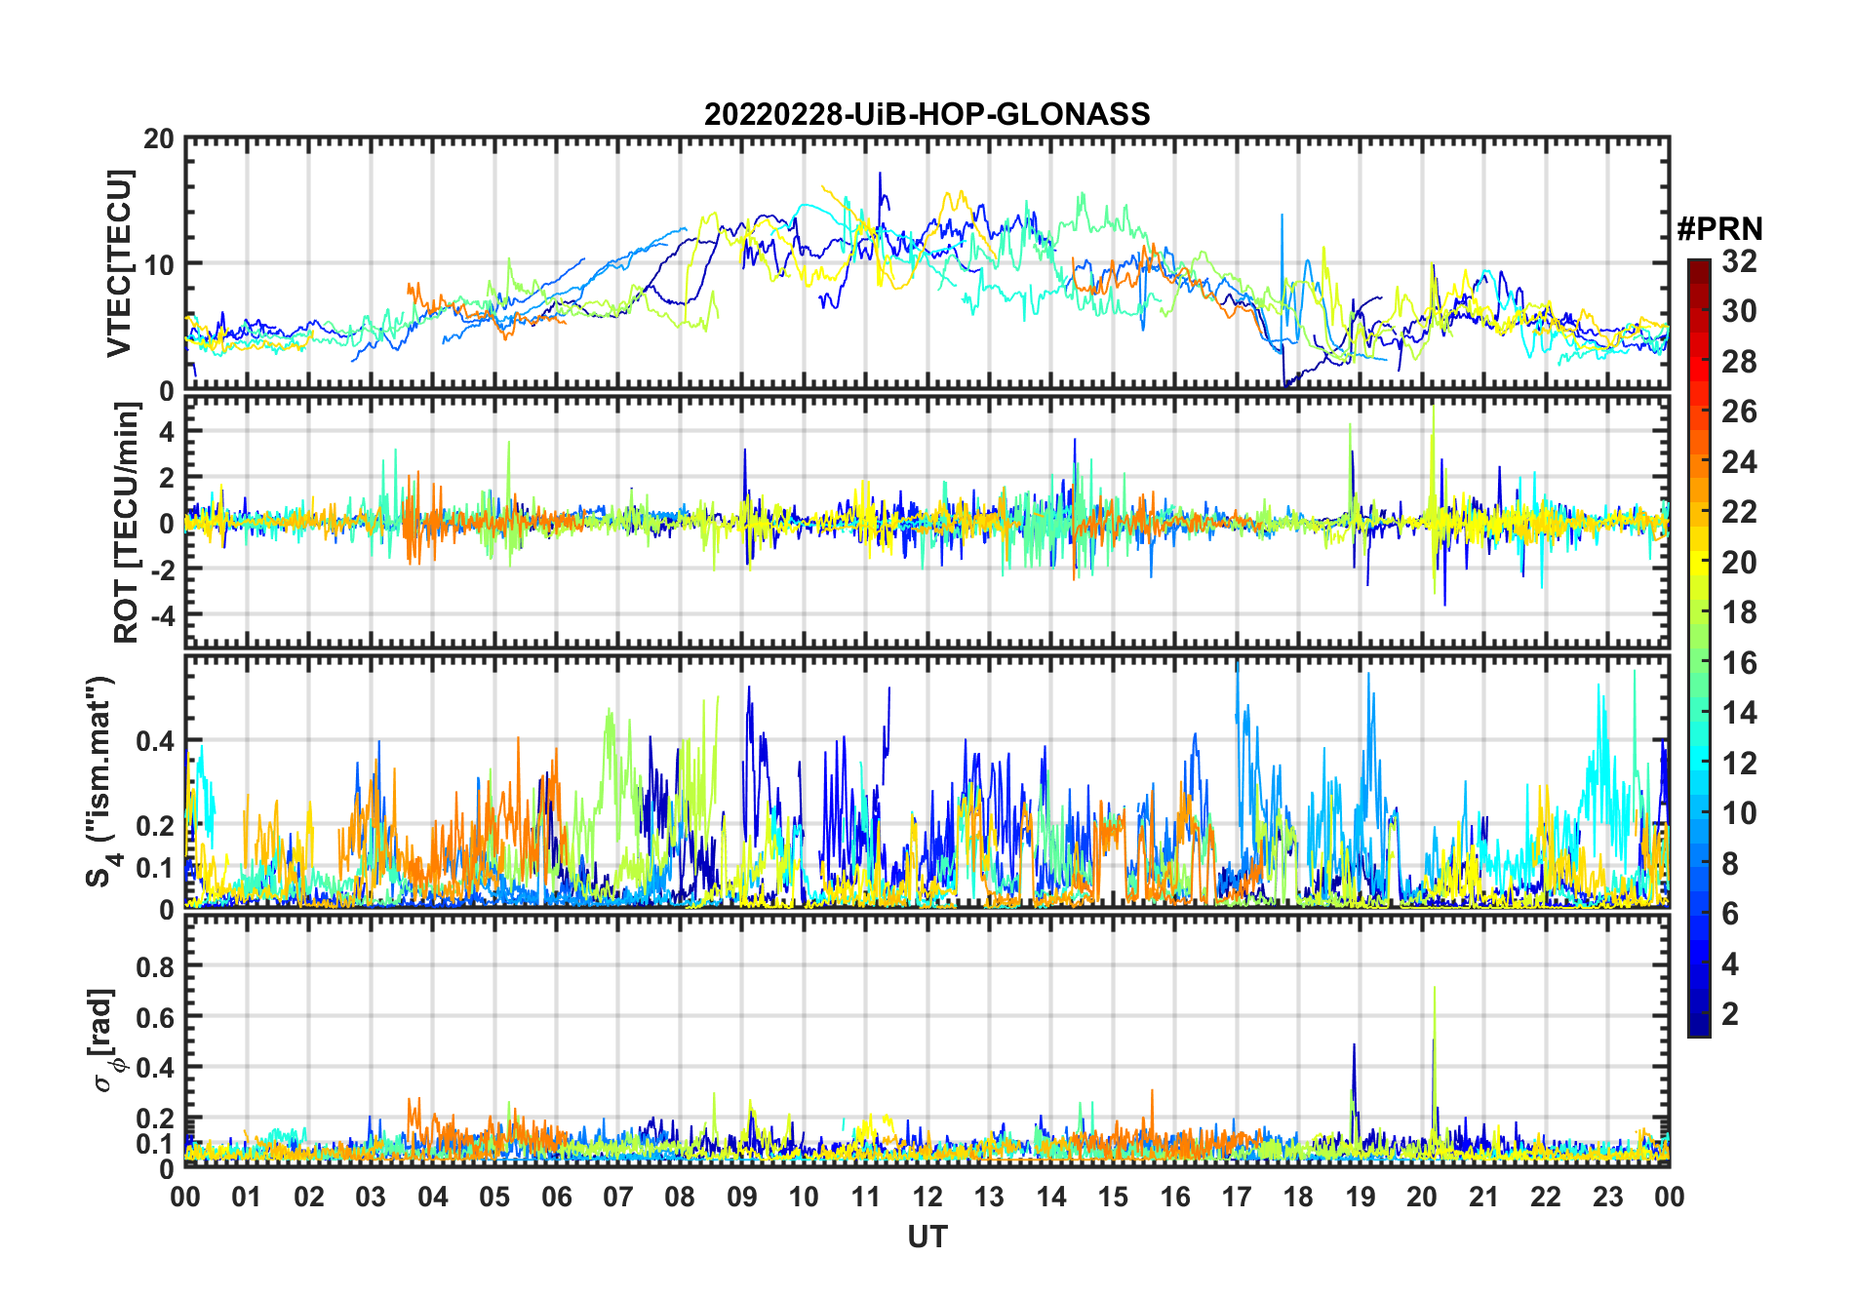Click the "23" hour tick on the UT axis

1608,1198
